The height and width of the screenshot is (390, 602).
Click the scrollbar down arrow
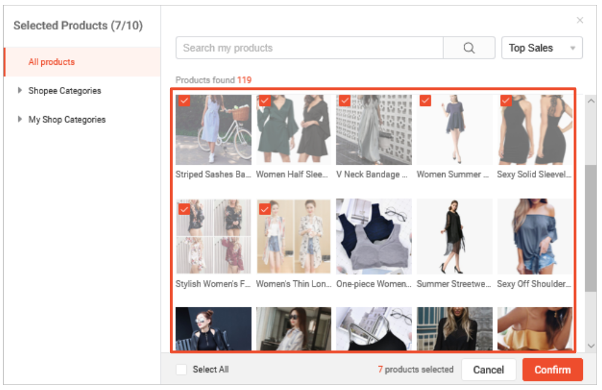coord(591,346)
